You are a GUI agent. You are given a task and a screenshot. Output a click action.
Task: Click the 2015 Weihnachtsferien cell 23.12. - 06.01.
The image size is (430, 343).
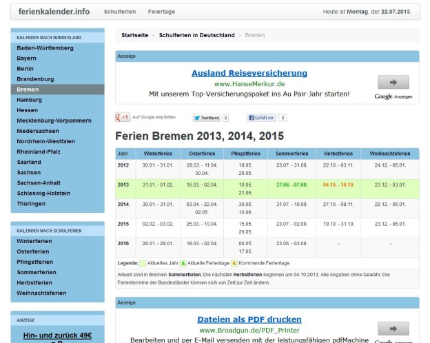tap(390, 224)
